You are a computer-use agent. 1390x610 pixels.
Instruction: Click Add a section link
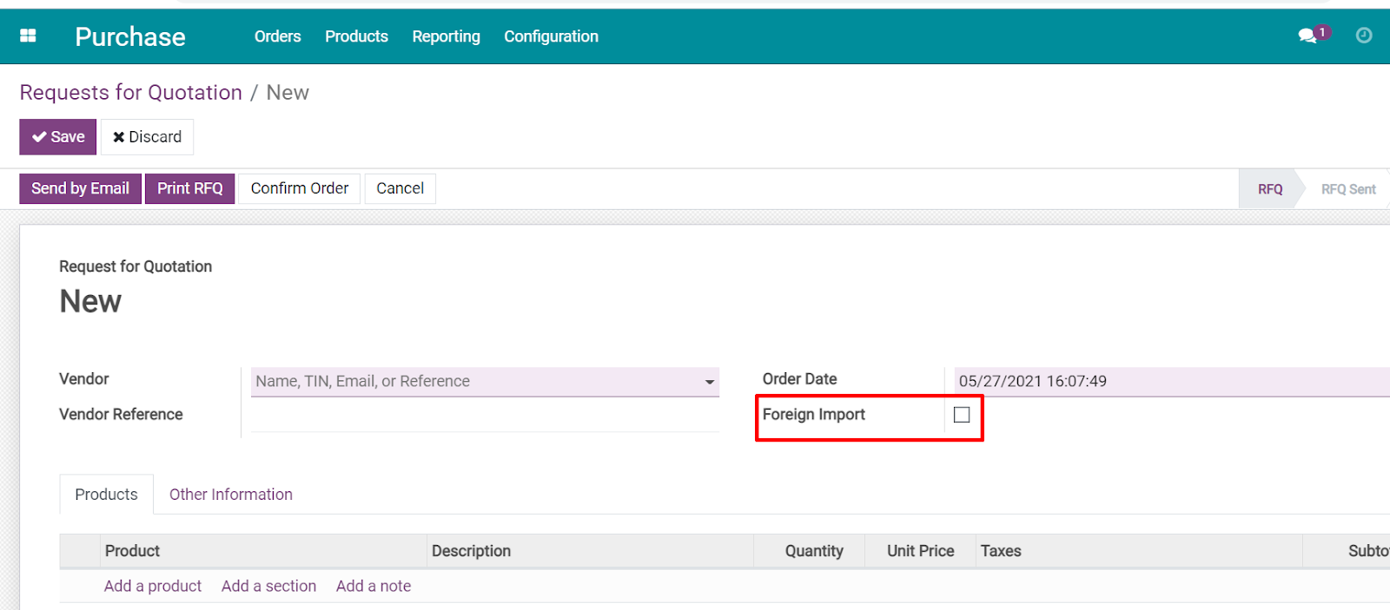pyautogui.click(x=268, y=587)
